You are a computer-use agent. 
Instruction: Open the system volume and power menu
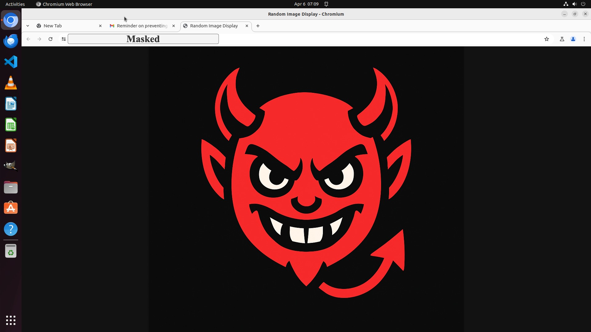(x=574, y=4)
